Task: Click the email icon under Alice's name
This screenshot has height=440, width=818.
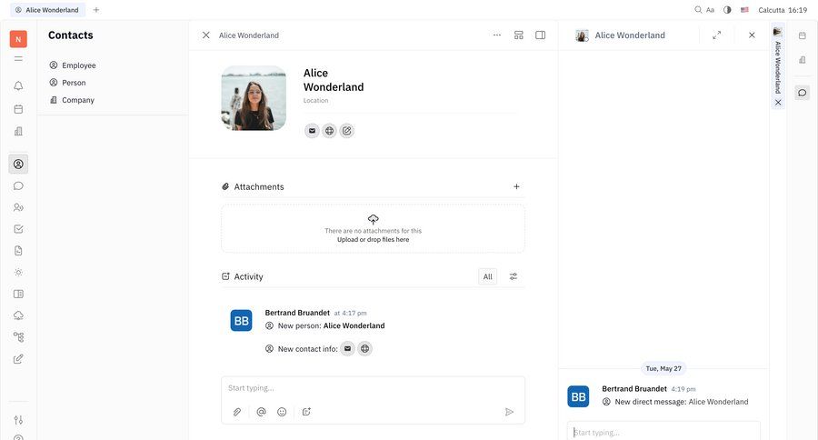Action: point(312,131)
